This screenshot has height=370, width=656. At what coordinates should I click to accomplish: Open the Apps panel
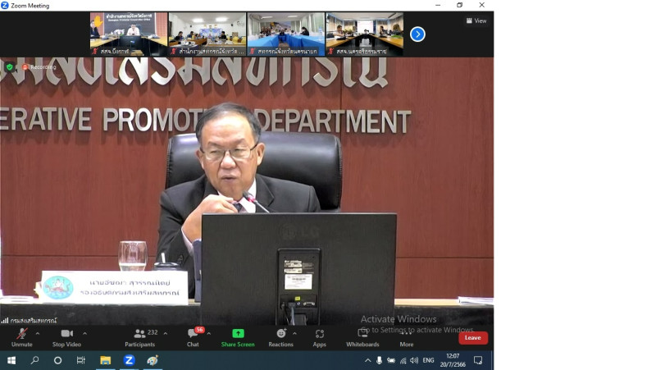[320, 337]
